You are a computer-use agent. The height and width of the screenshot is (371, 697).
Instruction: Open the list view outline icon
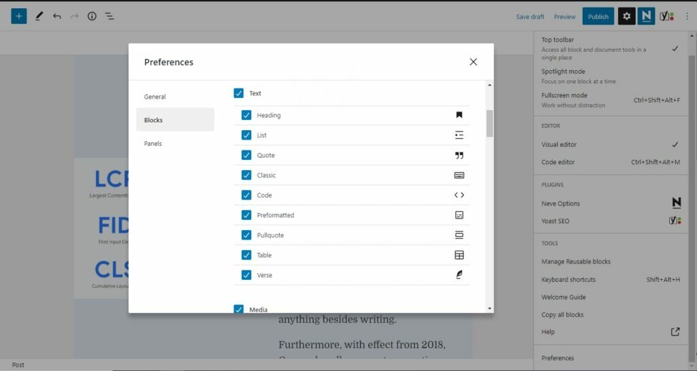pos(110,16)
